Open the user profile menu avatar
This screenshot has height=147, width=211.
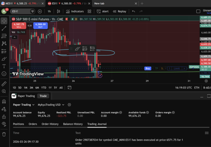tap(4, 11)
